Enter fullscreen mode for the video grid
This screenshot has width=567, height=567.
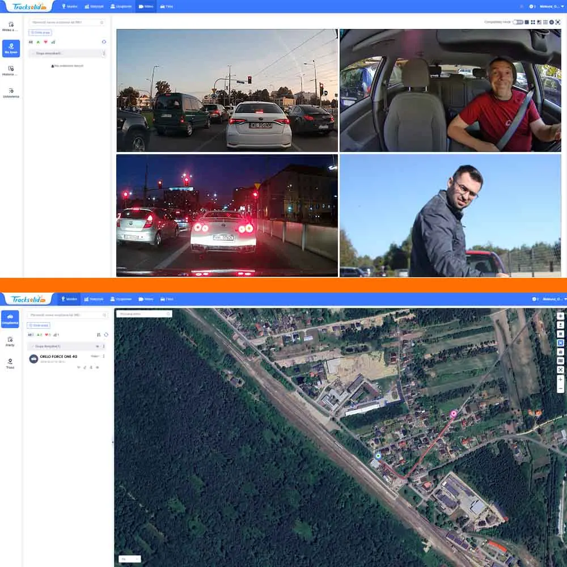(x=558, y=22)
